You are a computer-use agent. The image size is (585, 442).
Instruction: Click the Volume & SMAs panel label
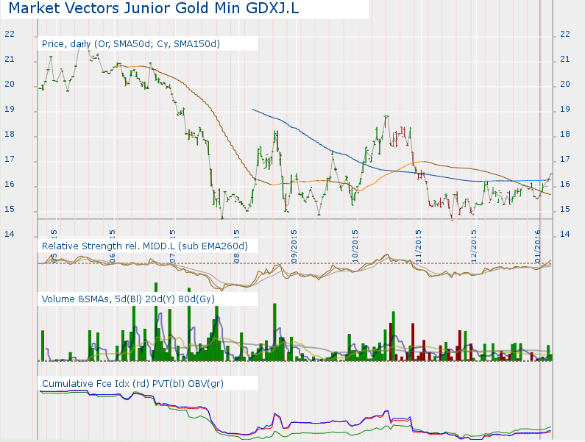pos(128,299)
